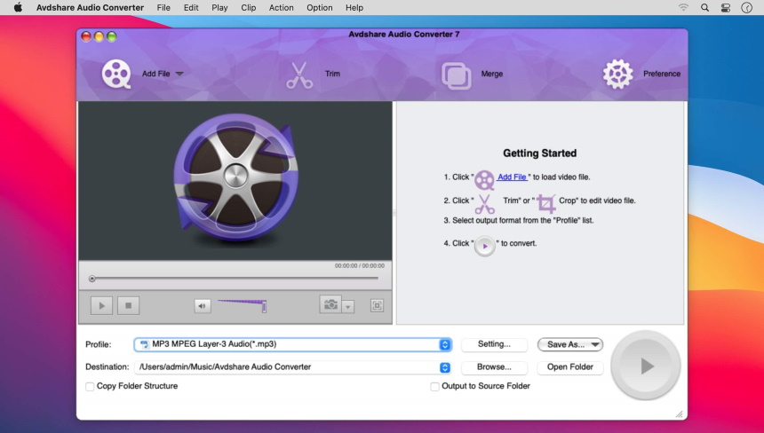Screen dimensions: 764x433
Task: Open Control Center icon
Action: pos(726,7)
